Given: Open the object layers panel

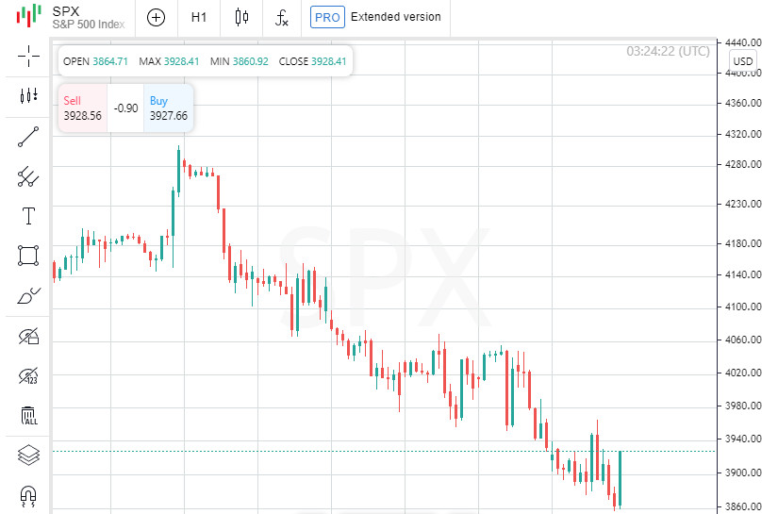Looking at the screenshot, I should [x=28, y=456].
